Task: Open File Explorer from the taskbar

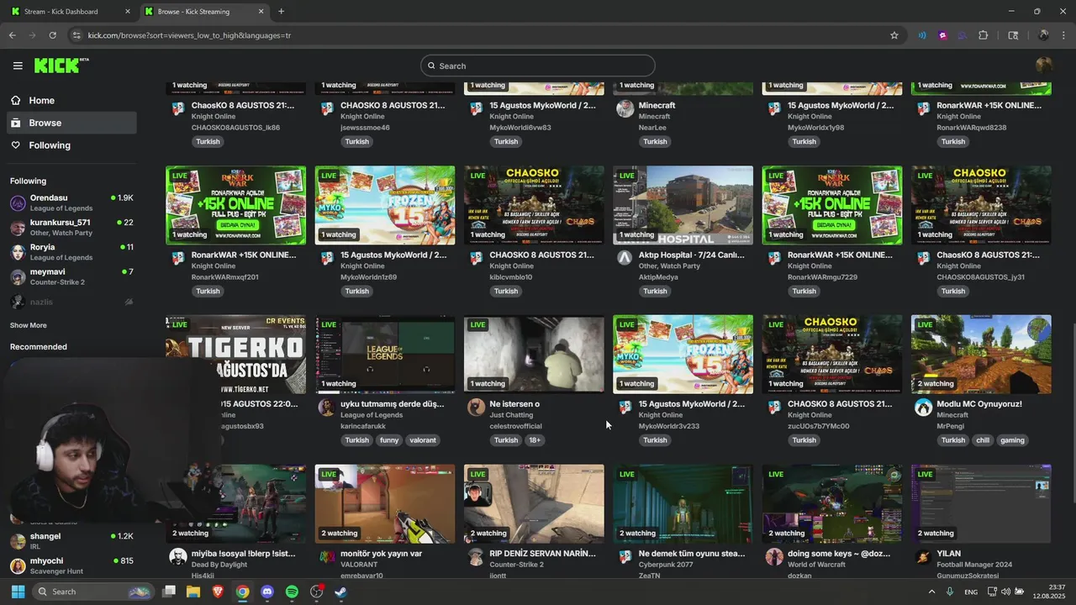Action: tap(193, 592)
